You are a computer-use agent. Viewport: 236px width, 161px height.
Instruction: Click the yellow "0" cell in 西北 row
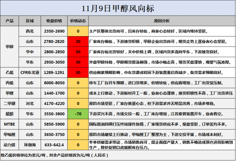[x=78, y=31]
